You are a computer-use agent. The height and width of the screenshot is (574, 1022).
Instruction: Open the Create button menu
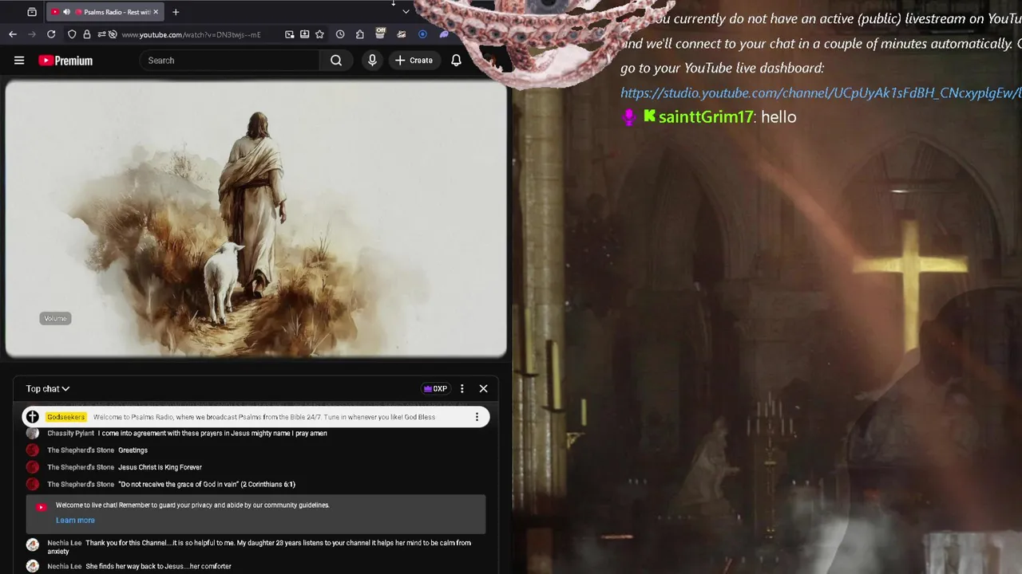414,61
